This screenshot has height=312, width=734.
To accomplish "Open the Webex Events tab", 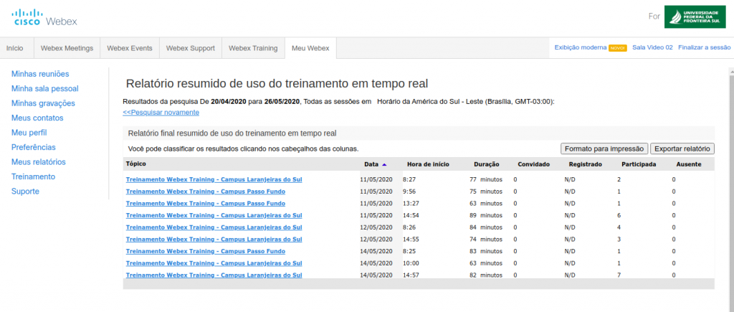I will tap(129, 48).
